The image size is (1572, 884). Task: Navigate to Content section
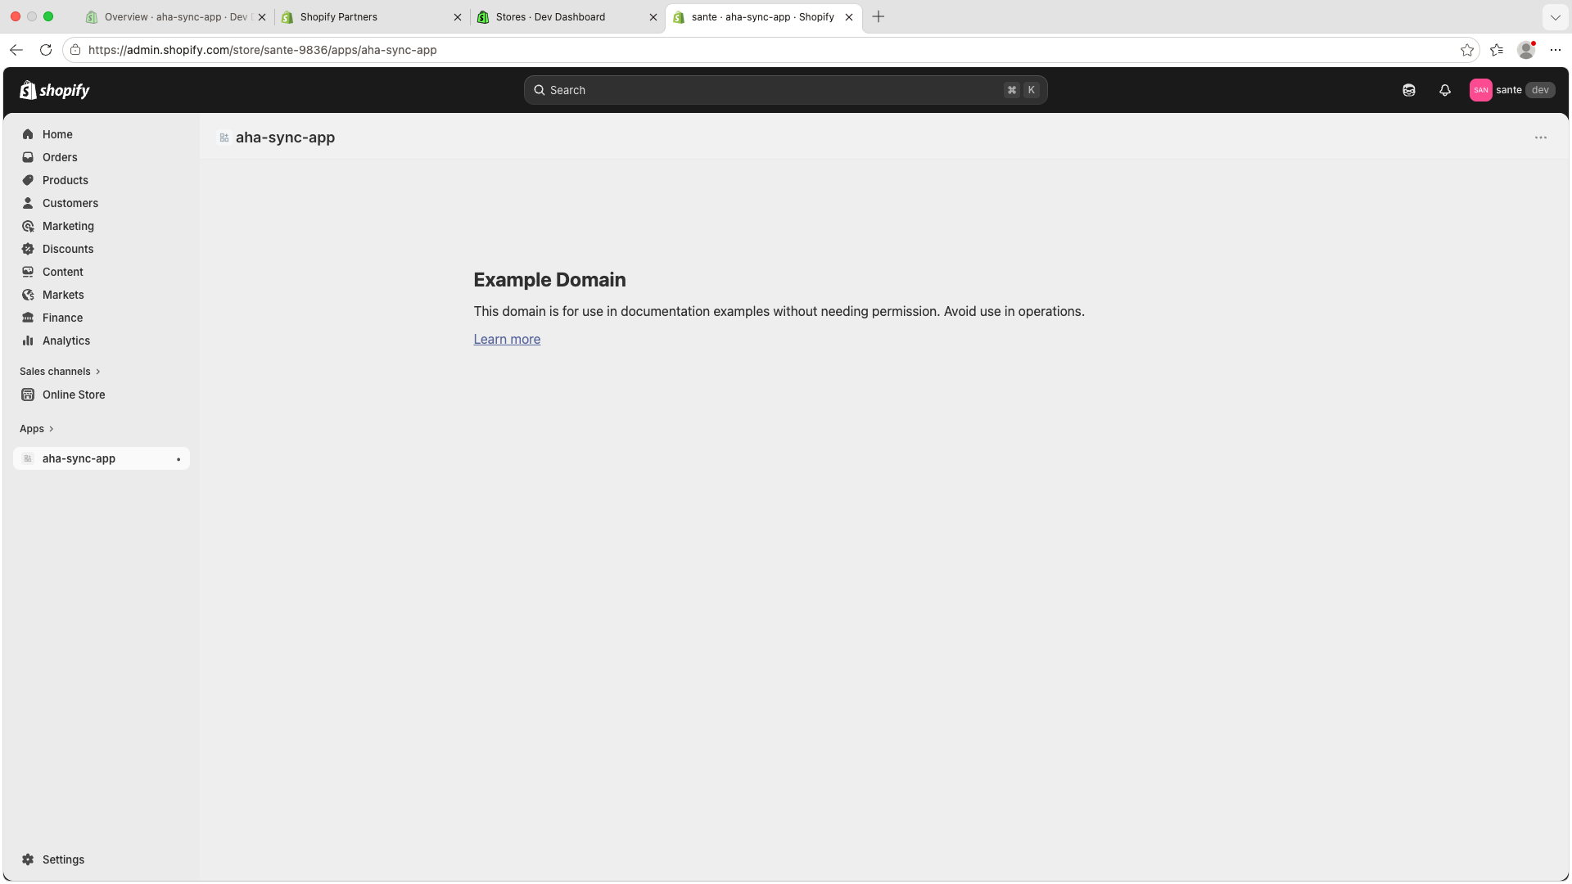(x=102, y=272)
